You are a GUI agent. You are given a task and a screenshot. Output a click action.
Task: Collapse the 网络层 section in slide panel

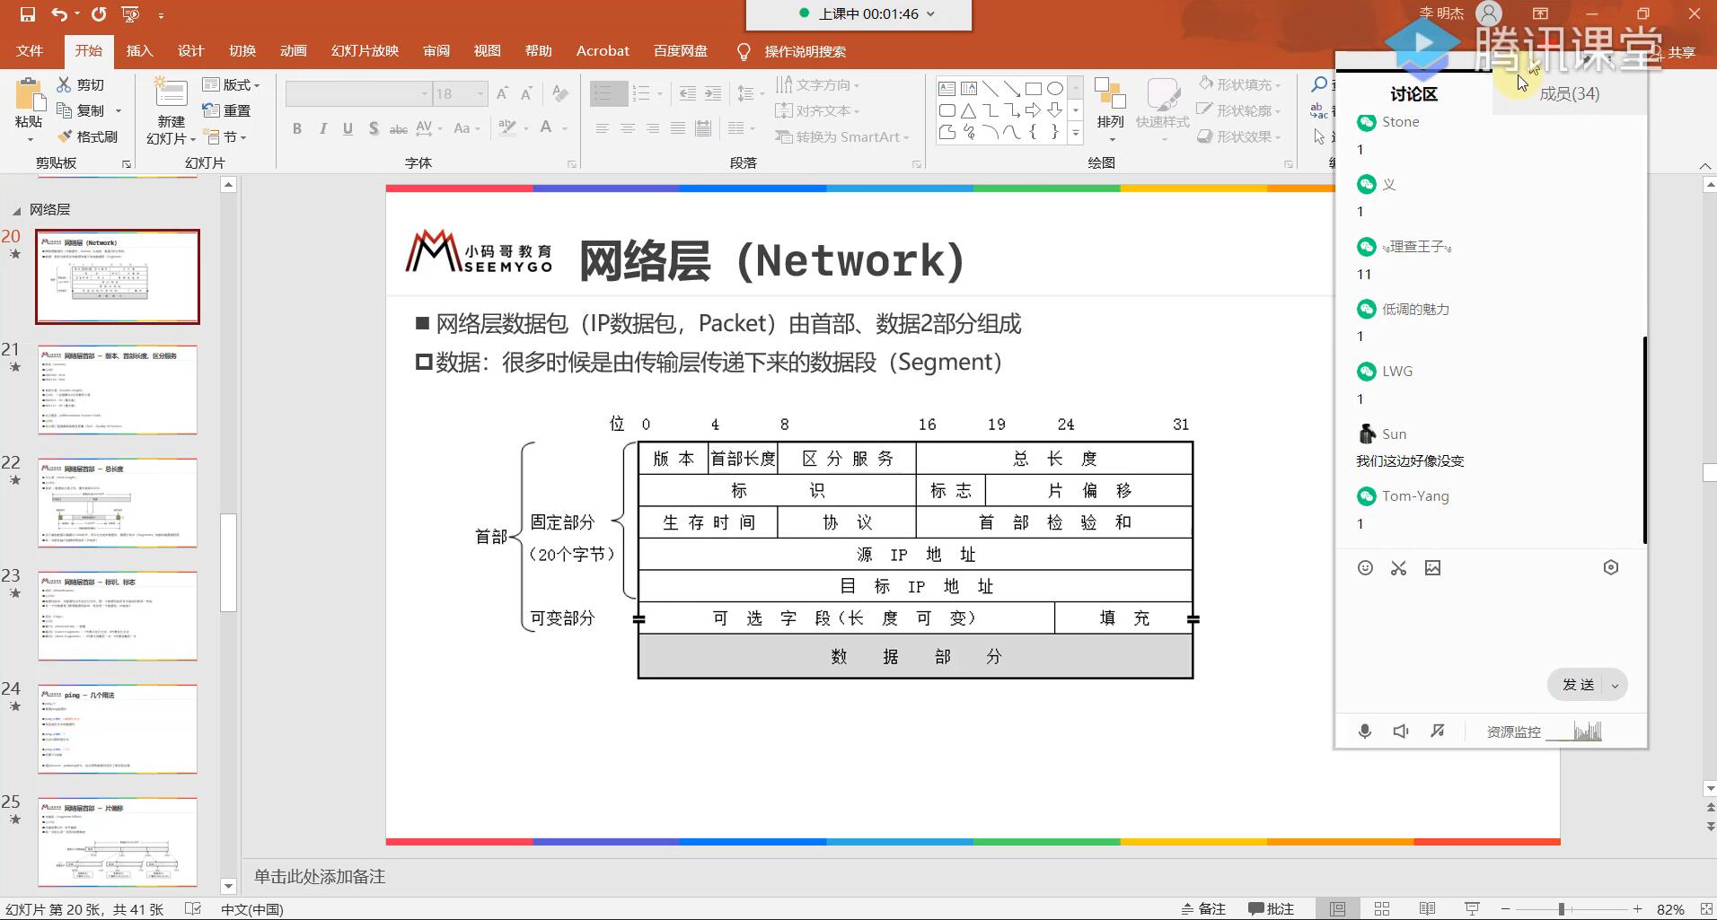[x=16, y=210]
